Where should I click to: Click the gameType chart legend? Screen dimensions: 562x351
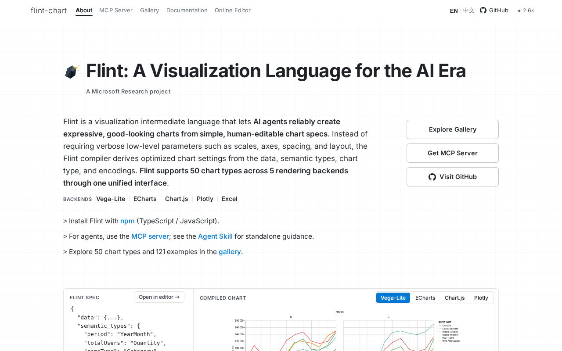tap(449, 331)
